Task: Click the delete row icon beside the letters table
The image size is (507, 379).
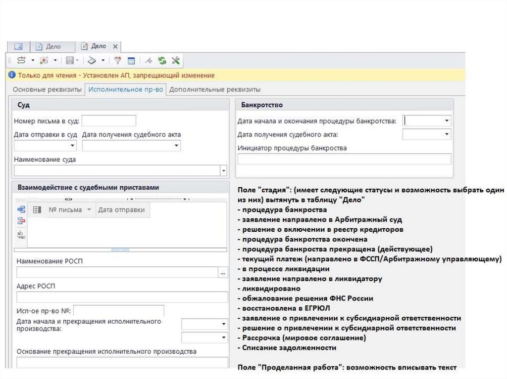Action: [21, 221]
